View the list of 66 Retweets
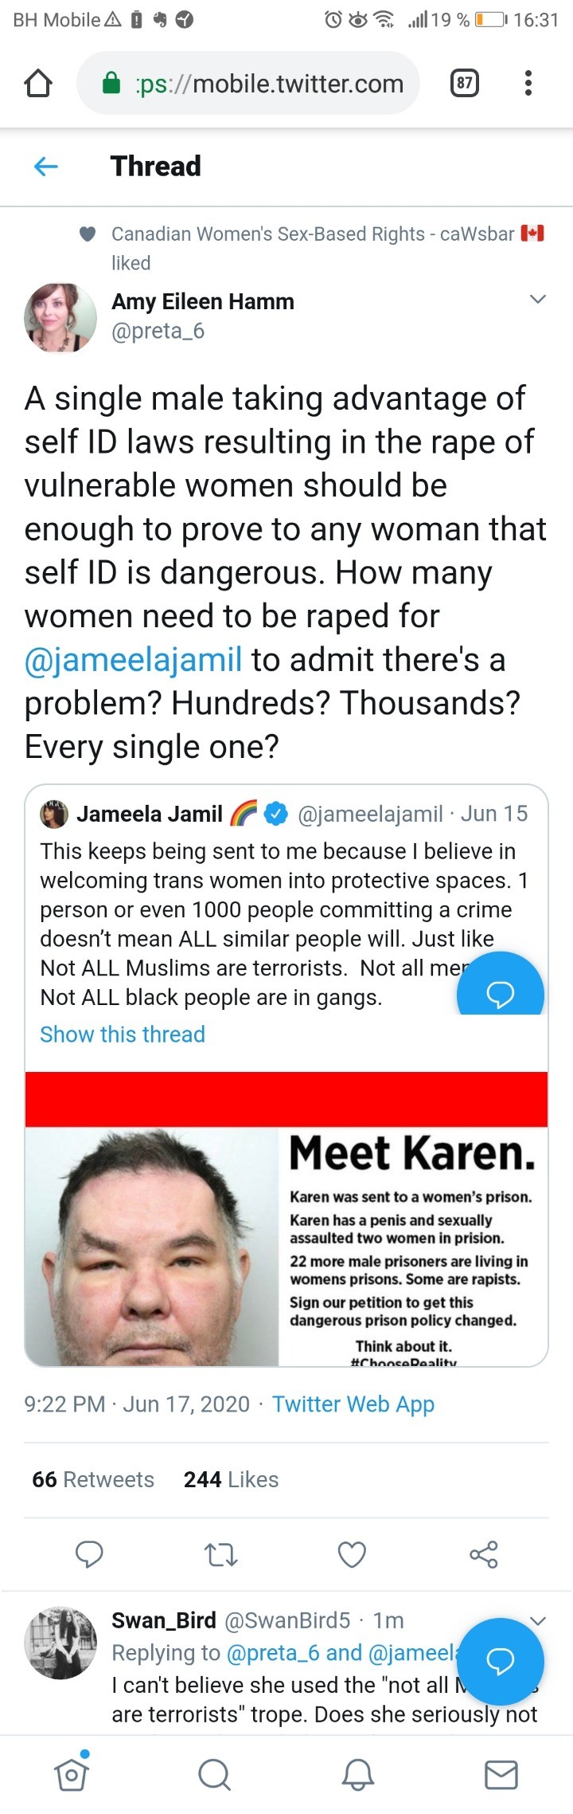The image size is (573, 1814). (93, 1479)
